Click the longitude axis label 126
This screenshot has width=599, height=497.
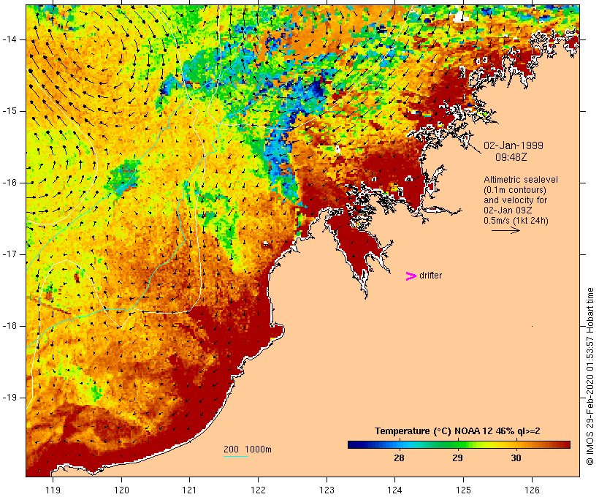tap(532, 490)
